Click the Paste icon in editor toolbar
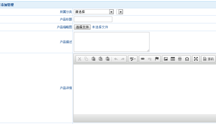 93,59
